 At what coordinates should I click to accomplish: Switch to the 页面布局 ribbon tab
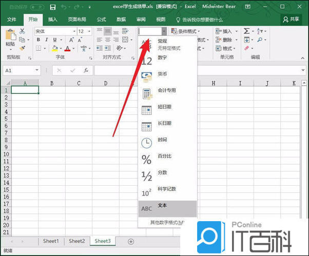[77, 19]
